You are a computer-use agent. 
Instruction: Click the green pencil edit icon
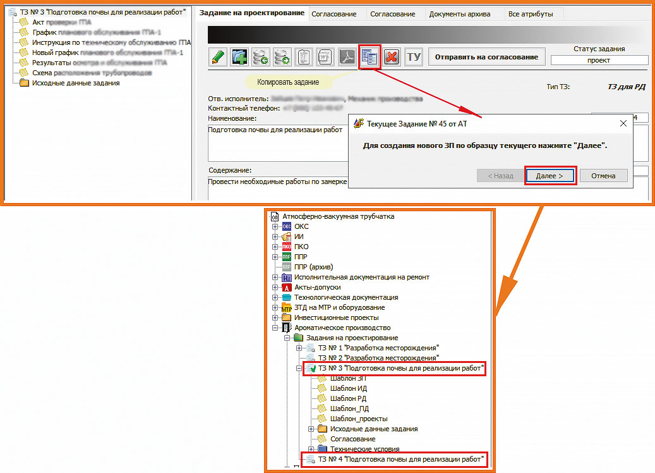(x=219, y=57)
